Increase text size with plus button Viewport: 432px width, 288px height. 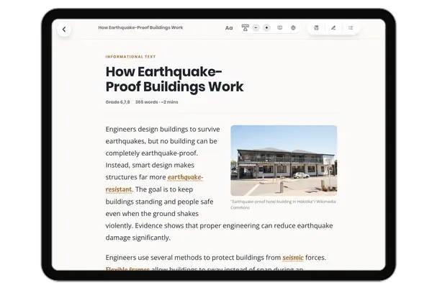point(266,27)
